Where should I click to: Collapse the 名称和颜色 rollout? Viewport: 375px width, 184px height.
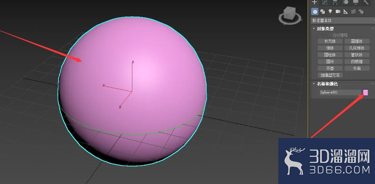tap(327, 84)
